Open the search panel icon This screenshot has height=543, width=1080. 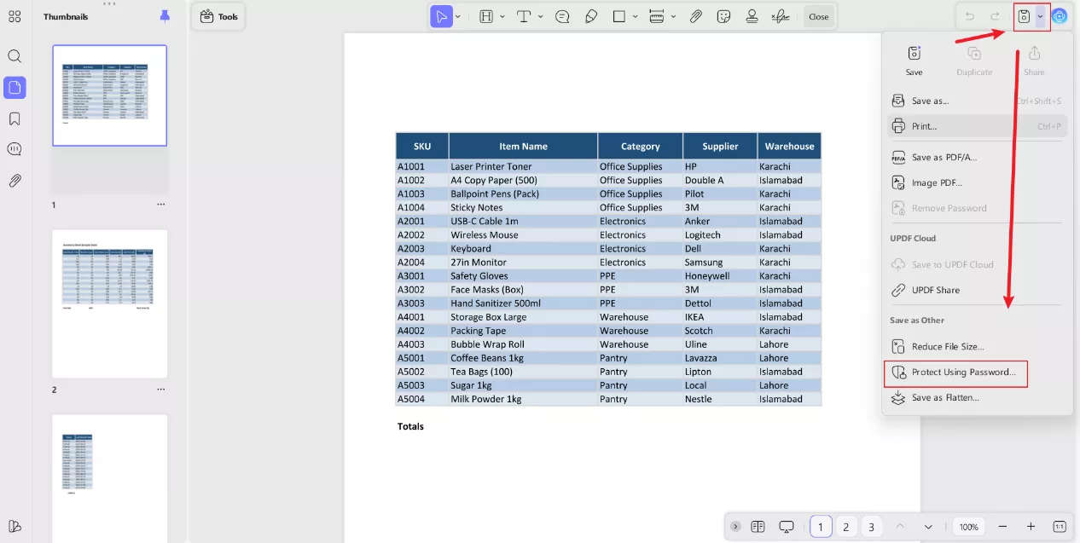point(15,56)
